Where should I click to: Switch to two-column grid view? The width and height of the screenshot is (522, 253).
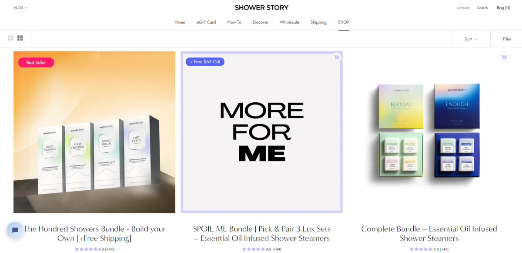pos(11,38)
